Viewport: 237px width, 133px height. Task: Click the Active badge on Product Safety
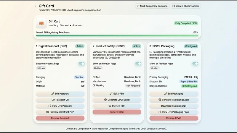pyautogui.click(x=137, y=46)
